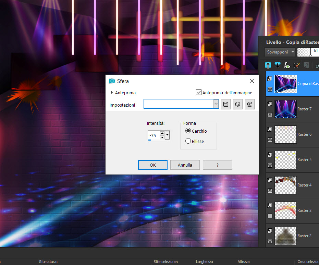Click the blue up-arrow icon in layers toolbar

pos(268,65)
